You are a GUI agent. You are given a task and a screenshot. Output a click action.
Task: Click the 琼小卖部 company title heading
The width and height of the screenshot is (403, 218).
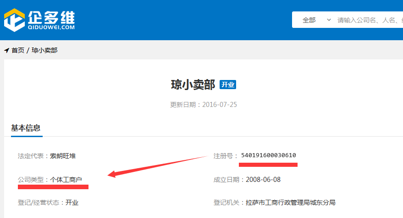(193, 85)
